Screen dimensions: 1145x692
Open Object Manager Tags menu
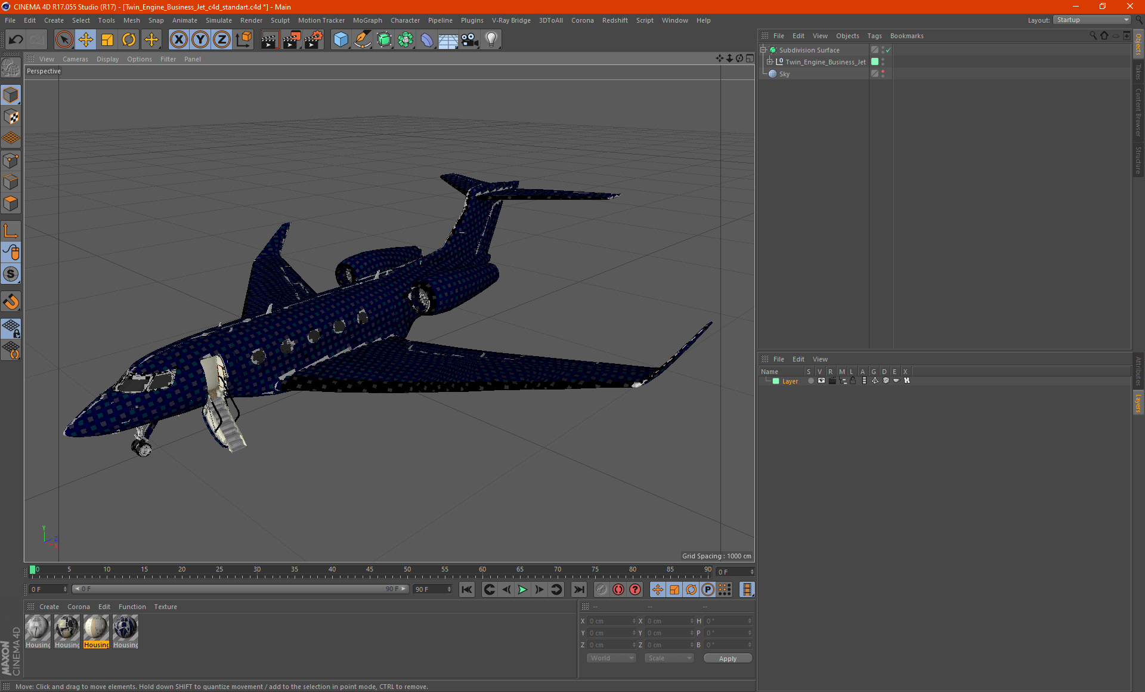(874, 36)
